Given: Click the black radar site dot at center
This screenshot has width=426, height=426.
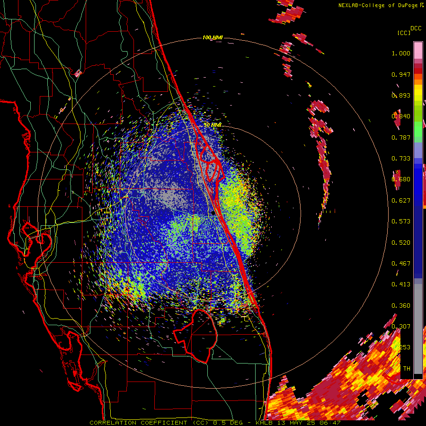Looking at the screenshot, I should click(213, 213).
